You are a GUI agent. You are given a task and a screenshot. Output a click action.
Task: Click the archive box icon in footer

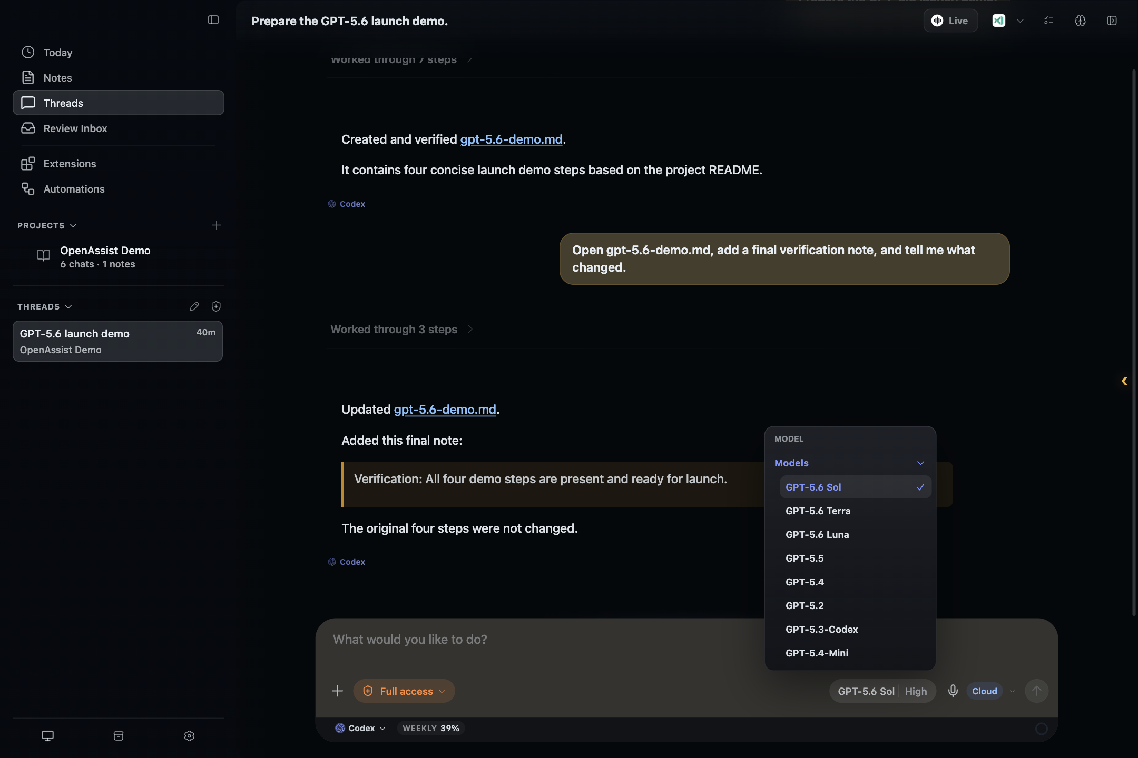(119, 735)
